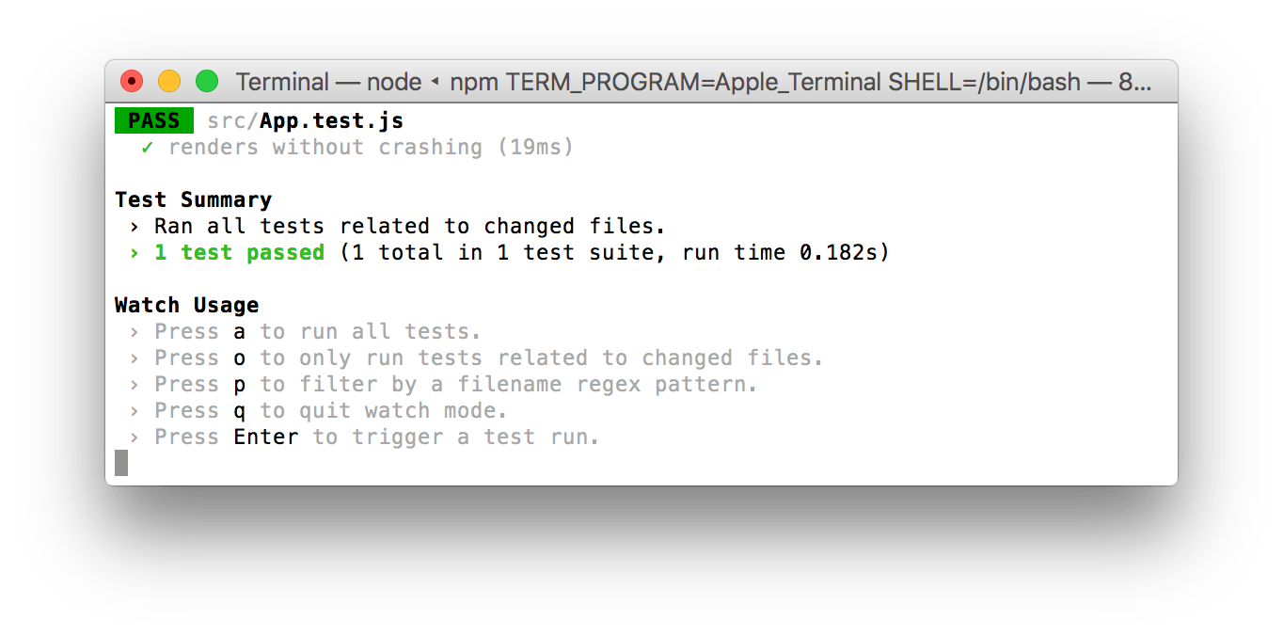Click the App.test.js filename

(x=332, y=121)
